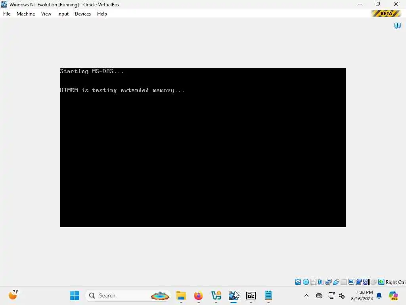This screenshot has width=406, height=305.
Task: Click inside the MS-DOS guest screen
Action: 203,148
